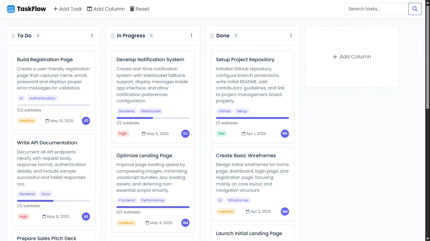This screenshot has height=241, width=430.
Task: Click the low priority badge on Setup Project Repository
Action: click(222, 133)
